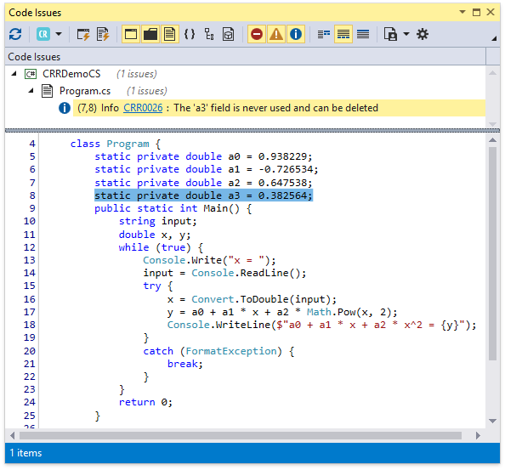Open the gear settings icon
Screen dimensions: 505x470
pos(423,34)
